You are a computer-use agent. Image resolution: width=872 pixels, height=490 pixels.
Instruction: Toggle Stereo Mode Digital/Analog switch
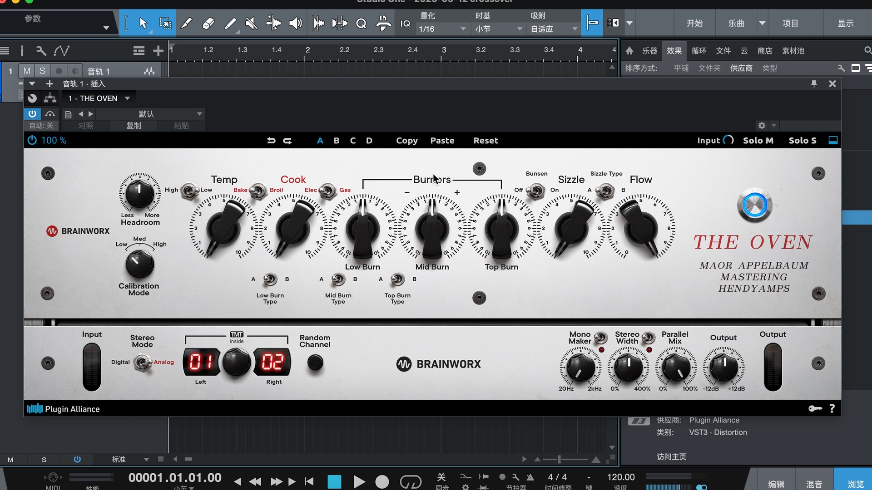coord(143,363)
